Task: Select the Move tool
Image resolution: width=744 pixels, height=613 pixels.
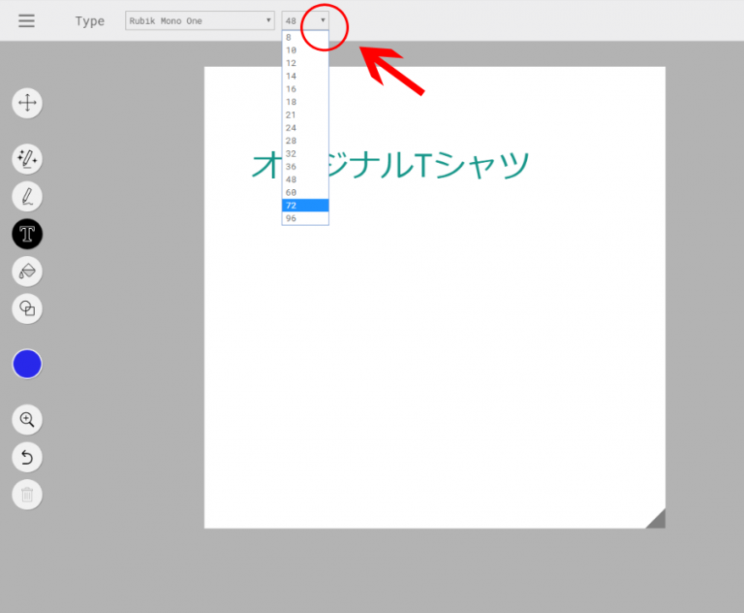Action: pos(27,103)
